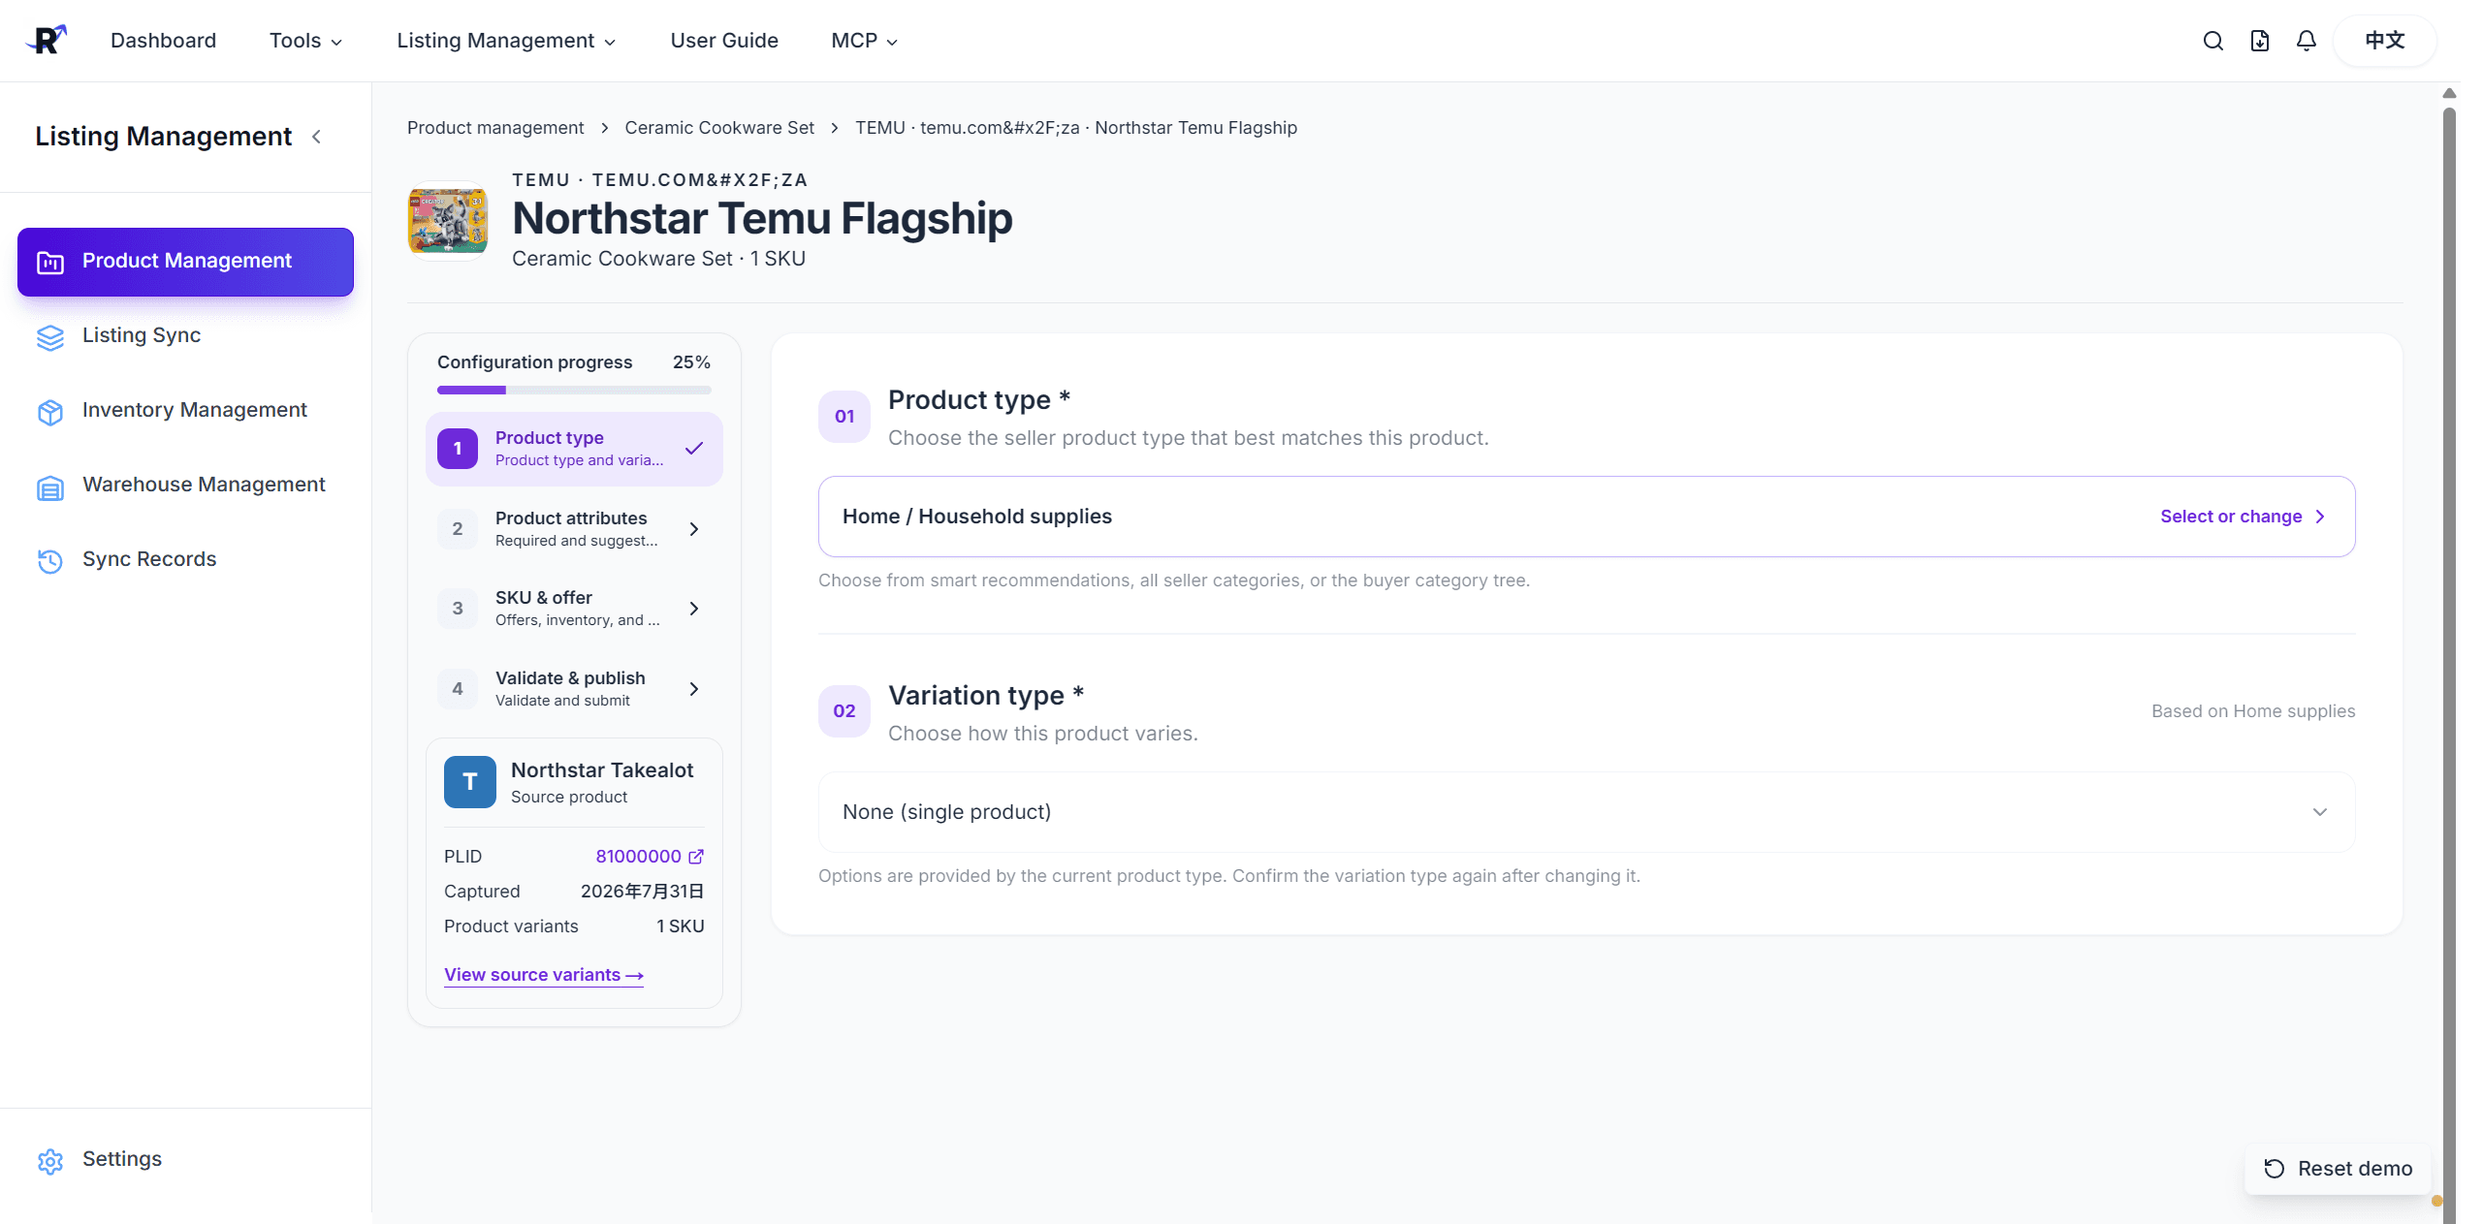
Task: Click the configuration progress bar
Action: tap(574, 390)
